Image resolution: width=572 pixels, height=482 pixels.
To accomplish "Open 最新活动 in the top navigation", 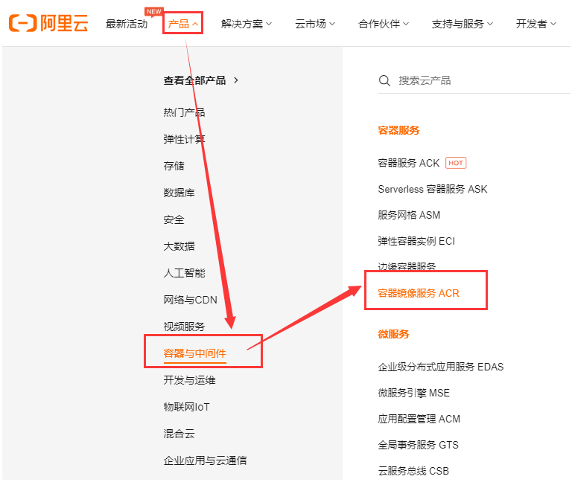I will click(127, 24).
